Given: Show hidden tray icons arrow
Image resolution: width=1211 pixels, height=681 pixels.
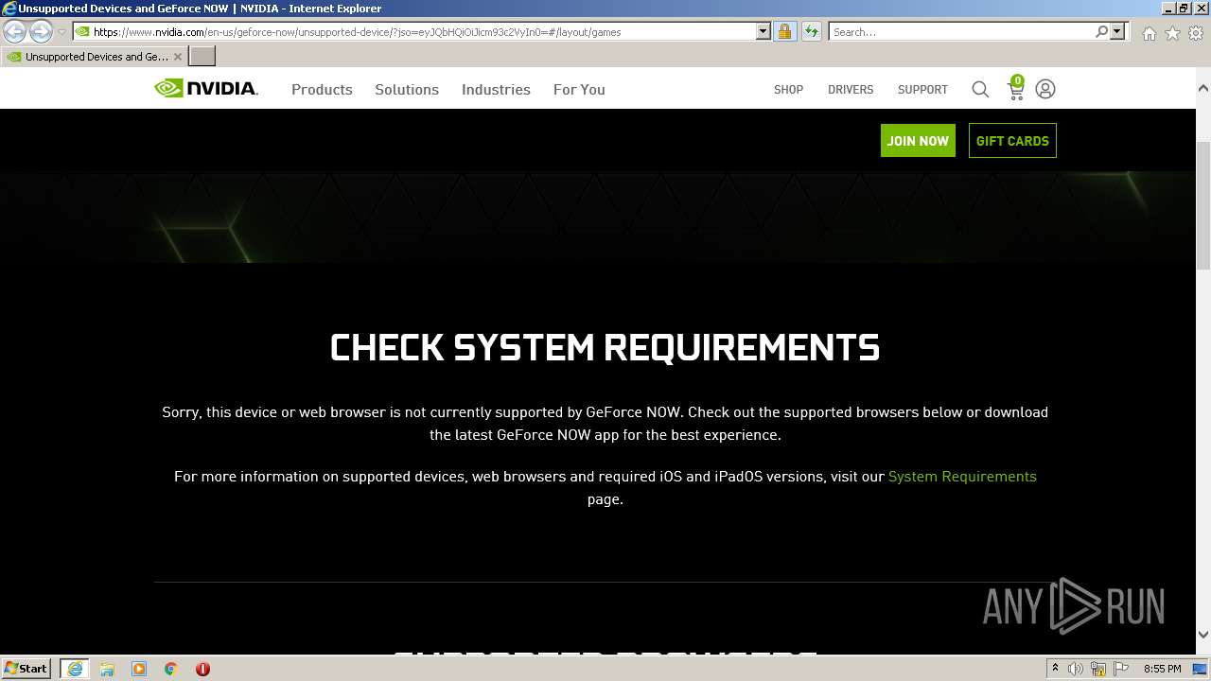Looking at the screenshot, I should (1055, 669).
